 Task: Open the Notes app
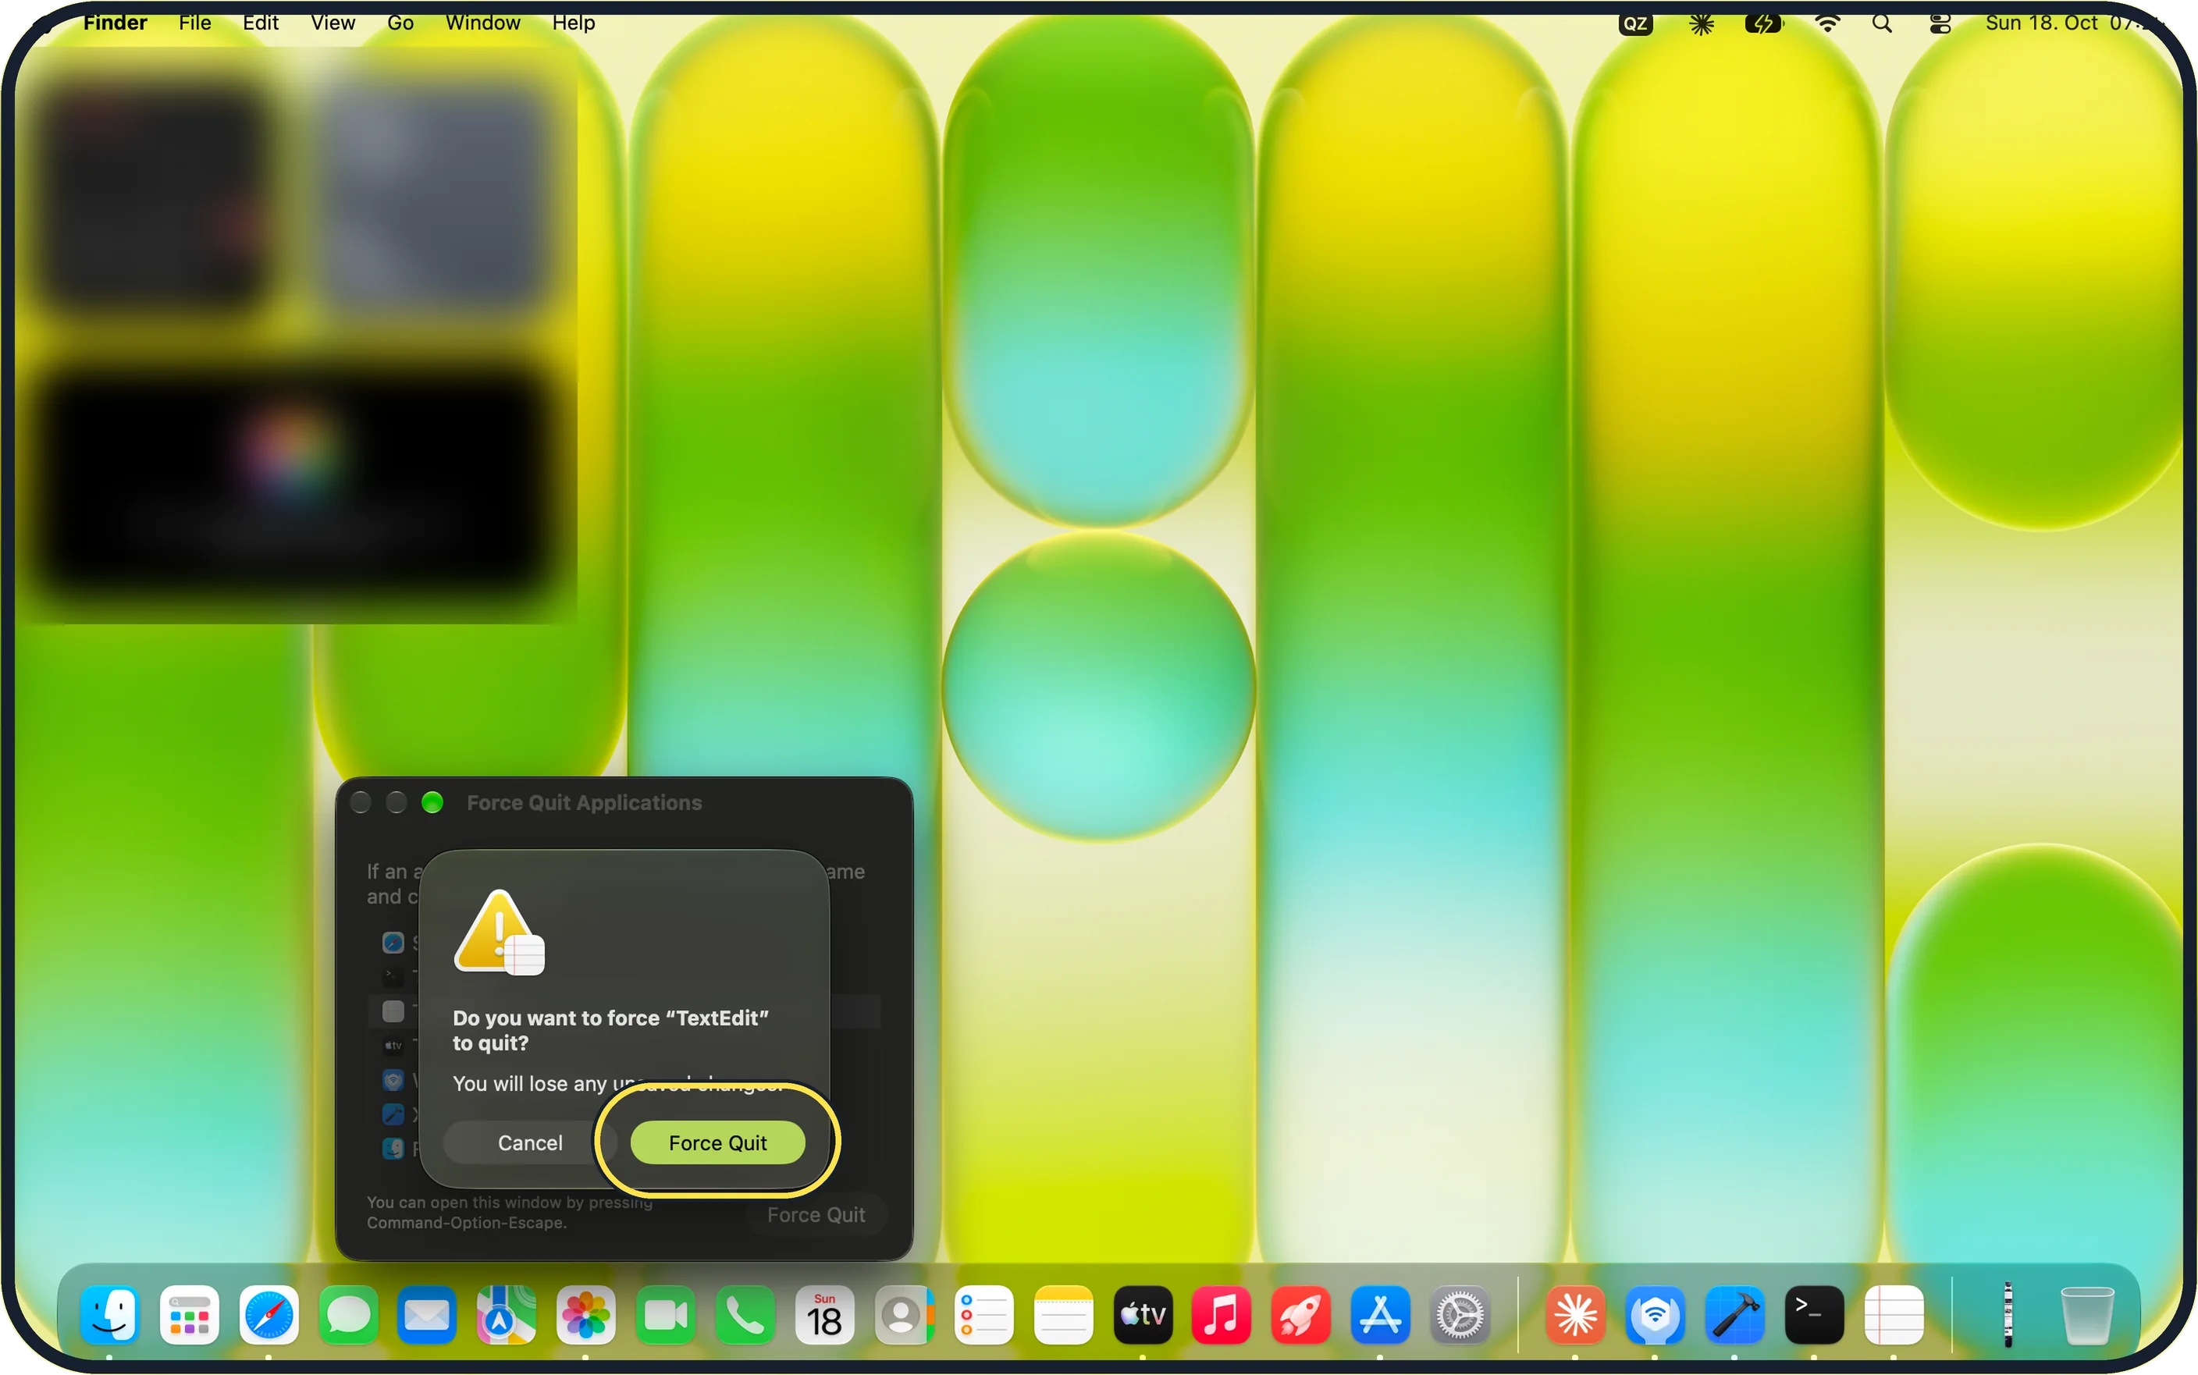1062,1315
